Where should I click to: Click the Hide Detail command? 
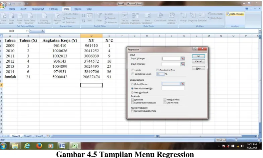(x=215, y=18)
